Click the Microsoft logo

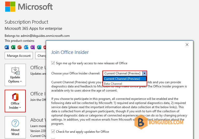pos(29,6)
